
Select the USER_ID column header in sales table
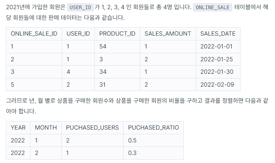point(78,34)
